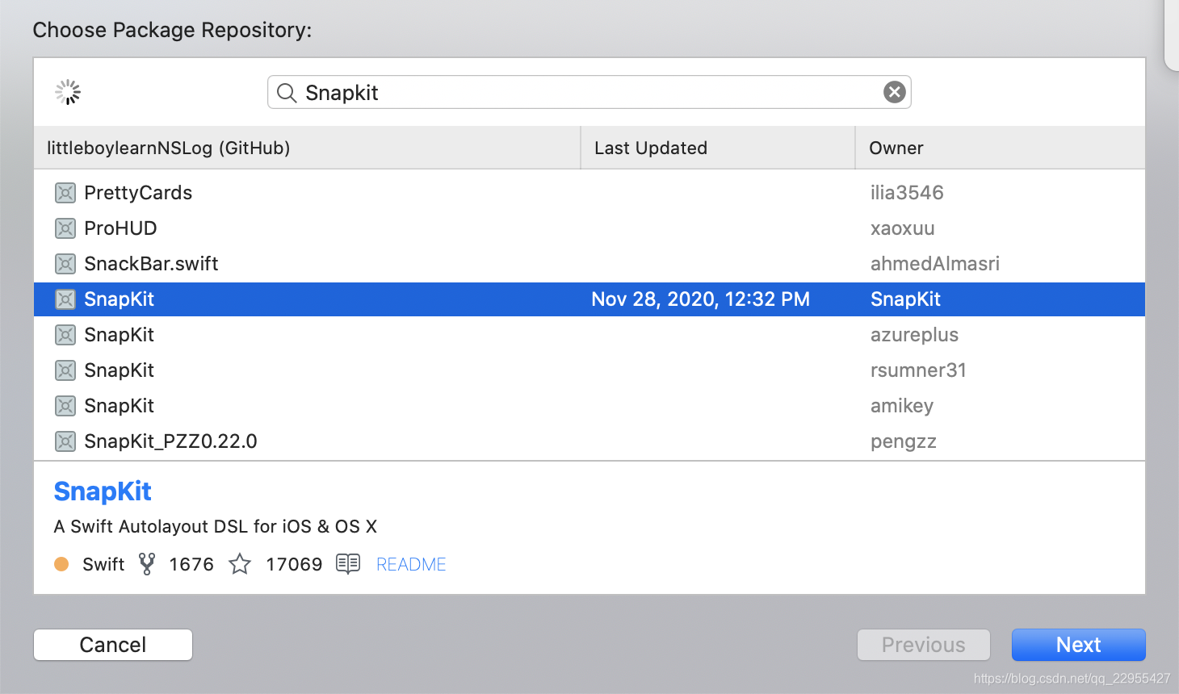Click the star count 17069
The height and width of the screenshot is (694, 1179).
pyautogui.click(x=294, y=564)
